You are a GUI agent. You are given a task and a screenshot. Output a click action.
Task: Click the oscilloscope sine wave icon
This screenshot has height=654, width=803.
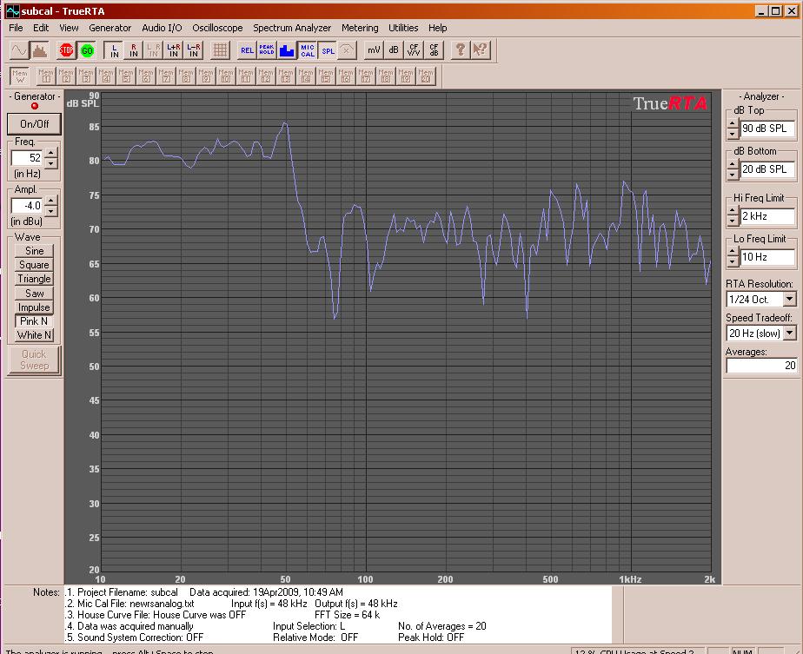(18, 50)
